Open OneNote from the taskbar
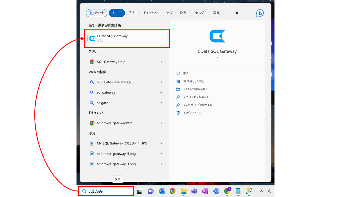Screen dimensions: 351x197 (205, 191)
